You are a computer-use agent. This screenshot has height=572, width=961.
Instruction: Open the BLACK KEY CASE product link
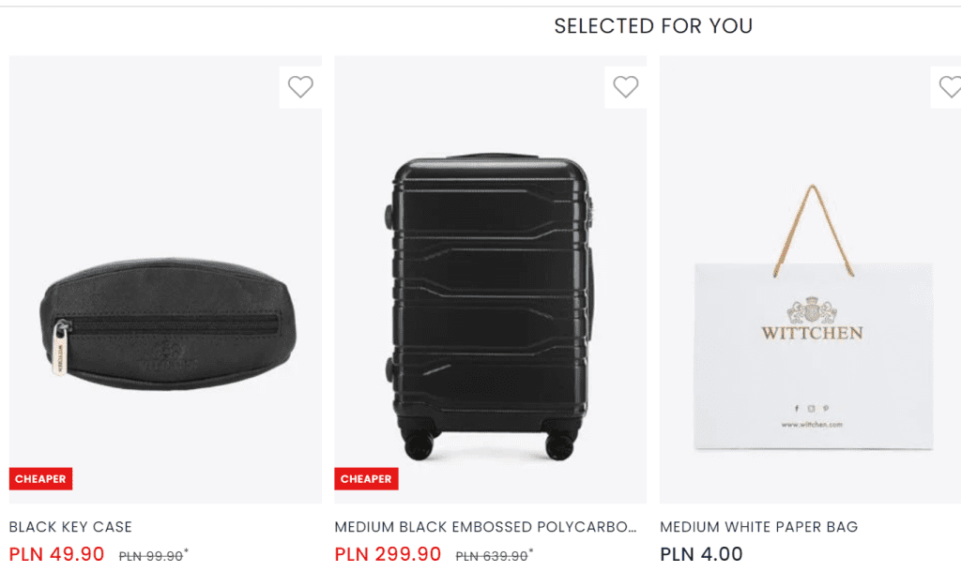(70, 527)
